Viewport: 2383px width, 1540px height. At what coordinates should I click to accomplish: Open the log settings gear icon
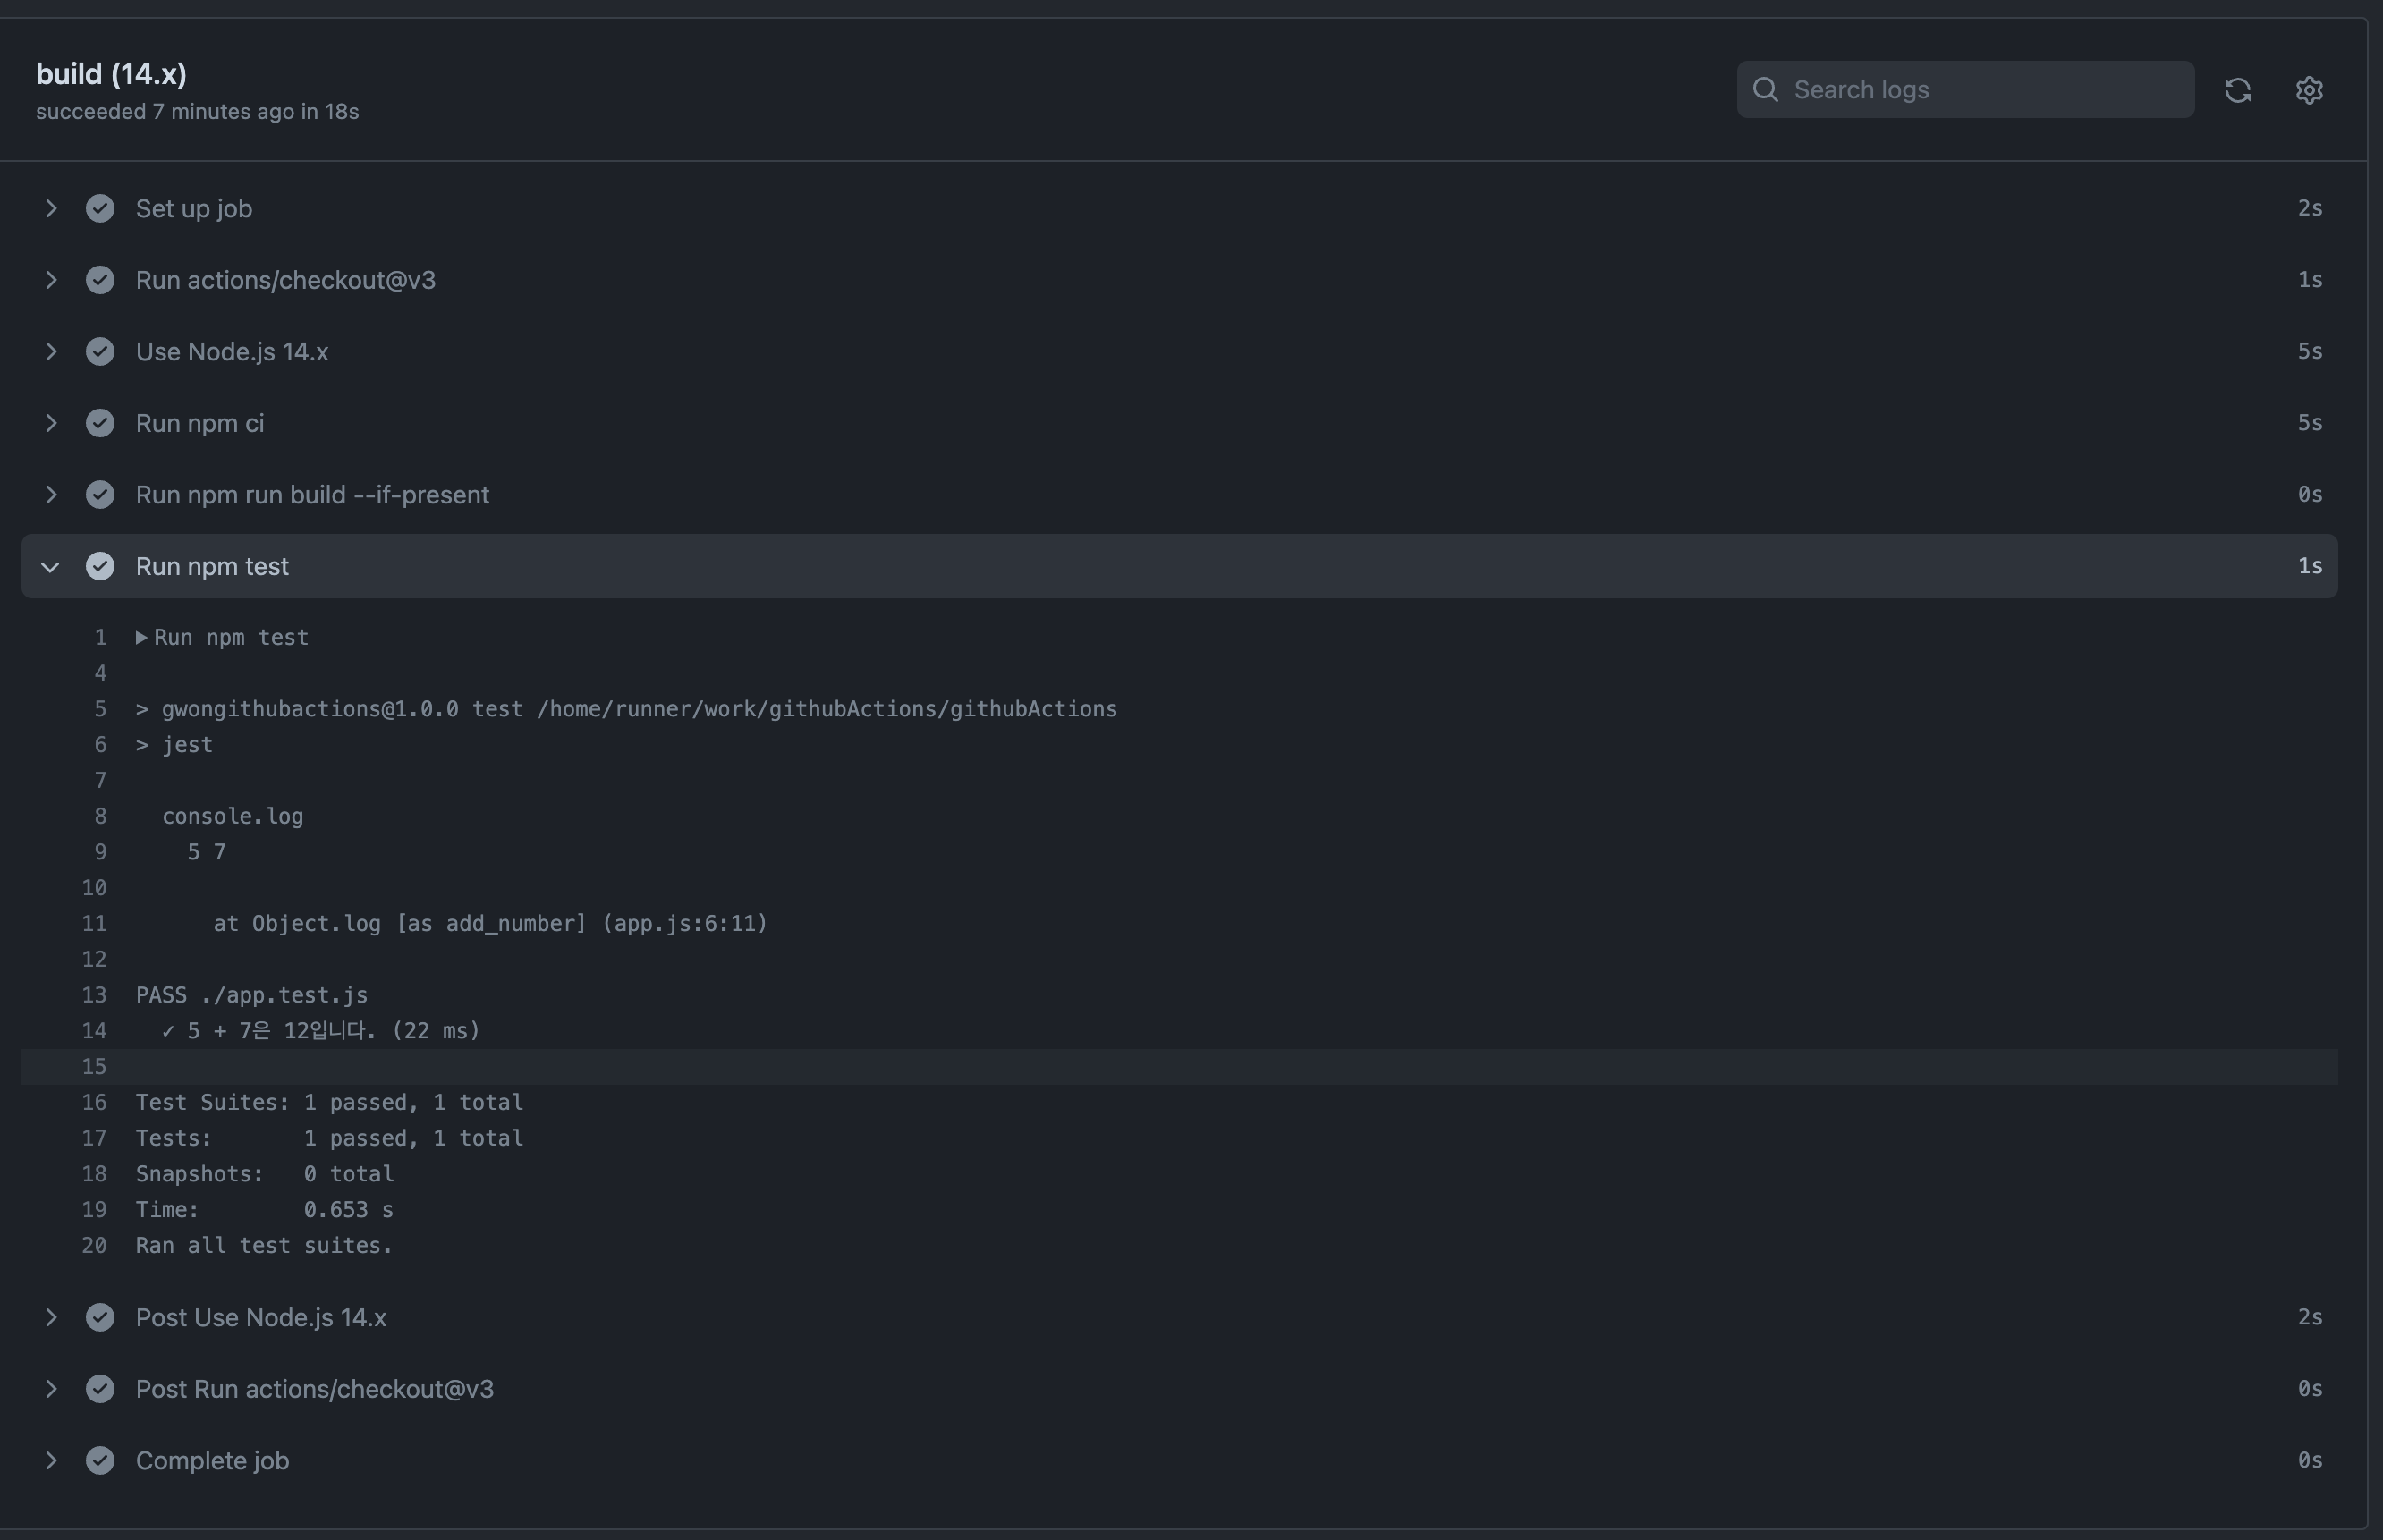pos(2309,90)
